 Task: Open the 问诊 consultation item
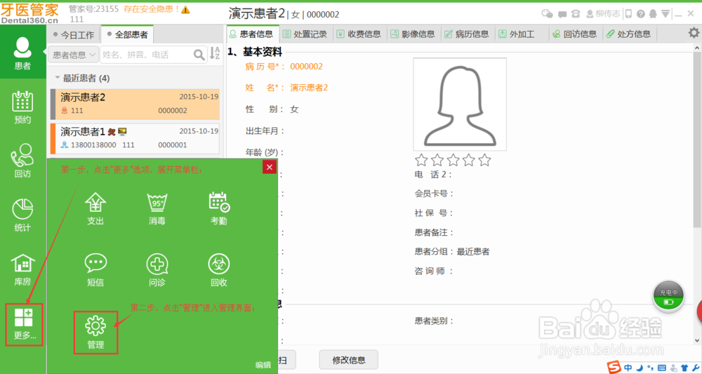157,270
